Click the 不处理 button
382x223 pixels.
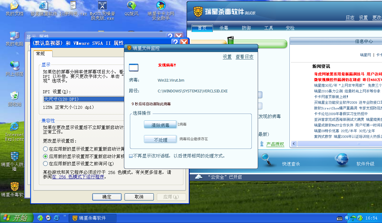pyautogui.click(x=160, y=140)
